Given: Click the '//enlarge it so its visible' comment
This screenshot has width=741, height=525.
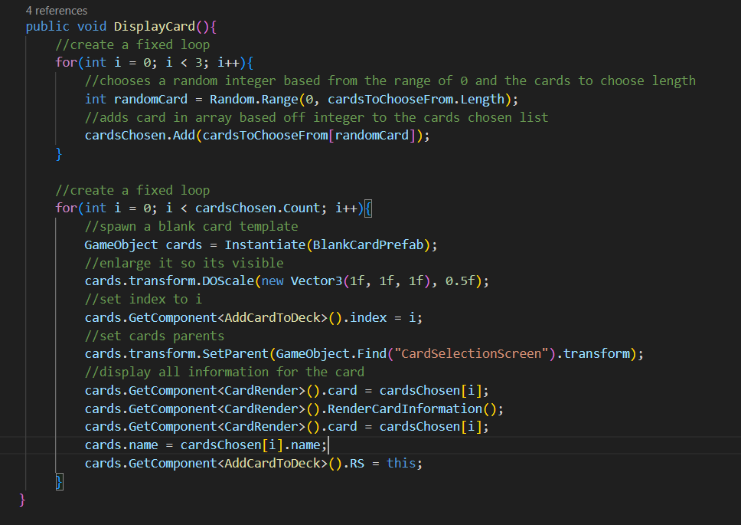Looking at the screenshot, I should 184,263.
